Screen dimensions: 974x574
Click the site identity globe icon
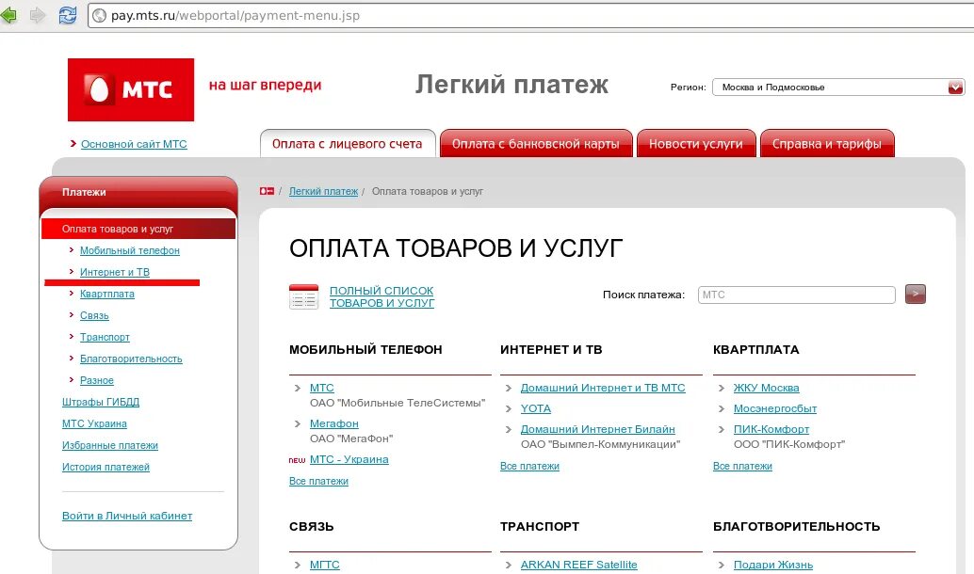tap(99, 15)
